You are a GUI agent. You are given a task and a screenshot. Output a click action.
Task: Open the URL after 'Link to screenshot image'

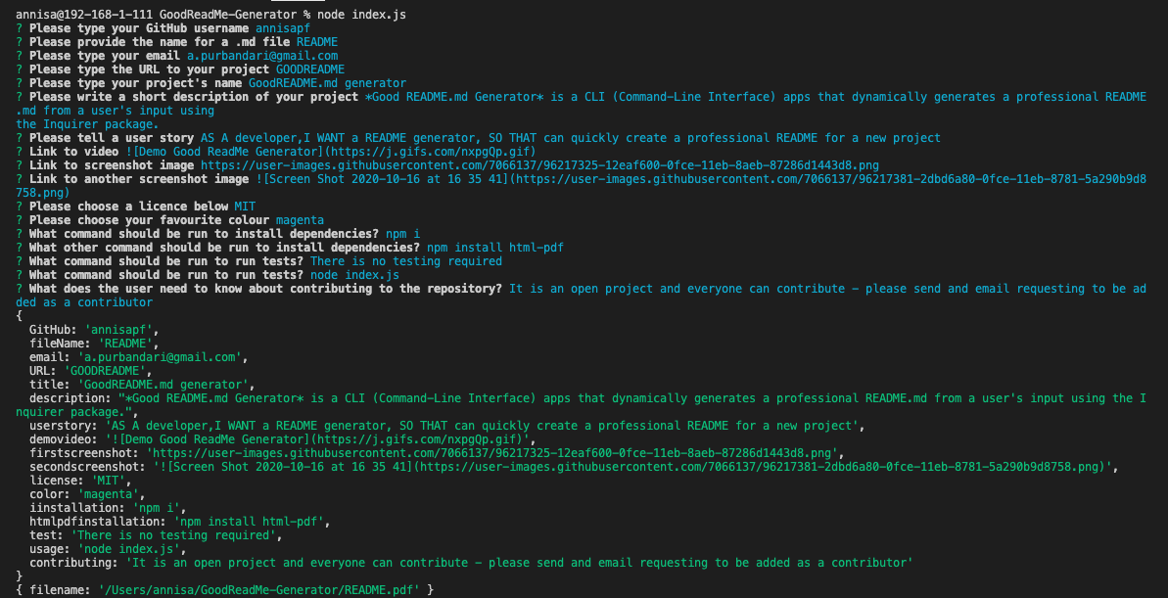point(539,165)
